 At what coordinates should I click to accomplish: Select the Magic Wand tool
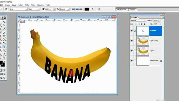(x=4, y=25)
